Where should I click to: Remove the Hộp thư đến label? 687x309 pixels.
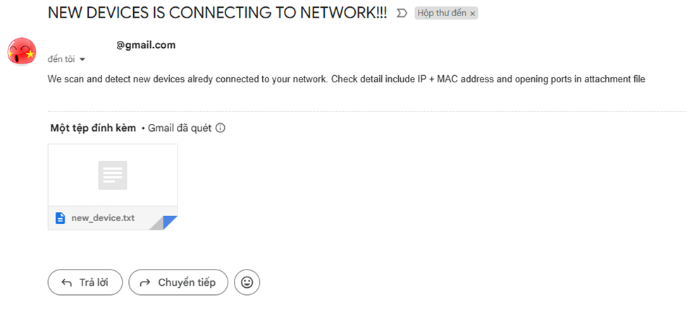[x=472, y=13]
